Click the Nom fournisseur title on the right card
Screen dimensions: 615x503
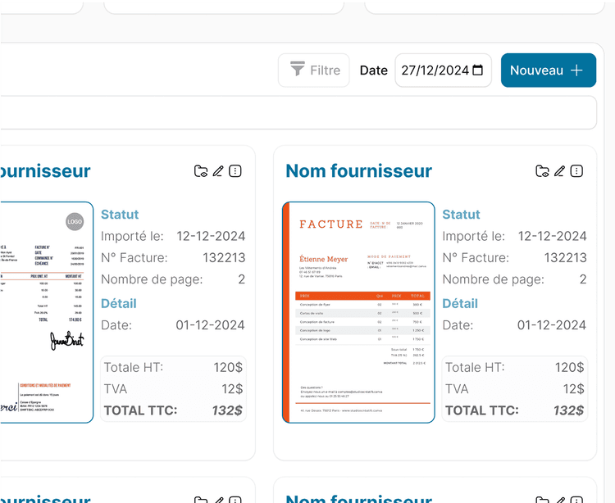358,171
